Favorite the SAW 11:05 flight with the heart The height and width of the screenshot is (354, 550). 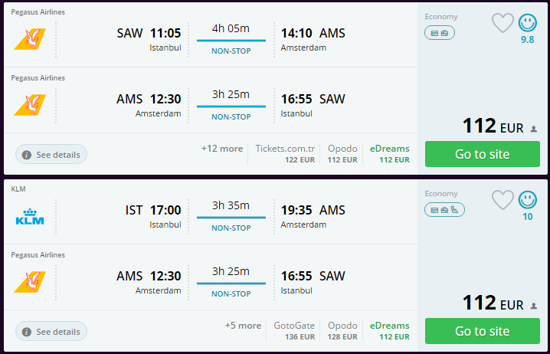tap(503, 23)
